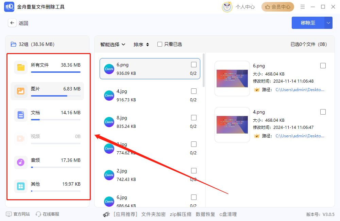Click the crown icon beside 6.png path
The width and height of the screenshot is (340, 221).
pos(256,89)
